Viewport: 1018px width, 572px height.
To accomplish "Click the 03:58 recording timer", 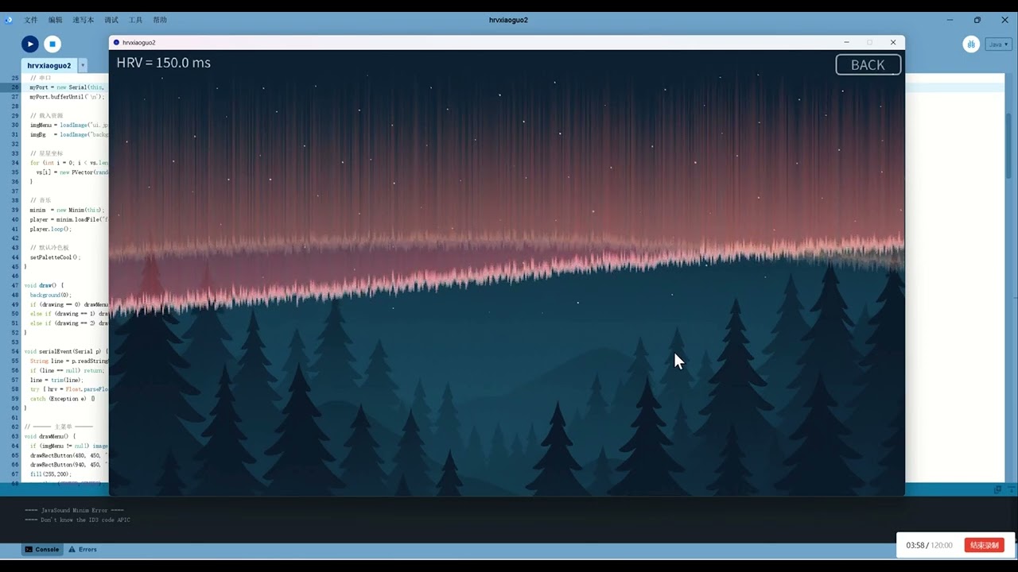I will (915, 546).
